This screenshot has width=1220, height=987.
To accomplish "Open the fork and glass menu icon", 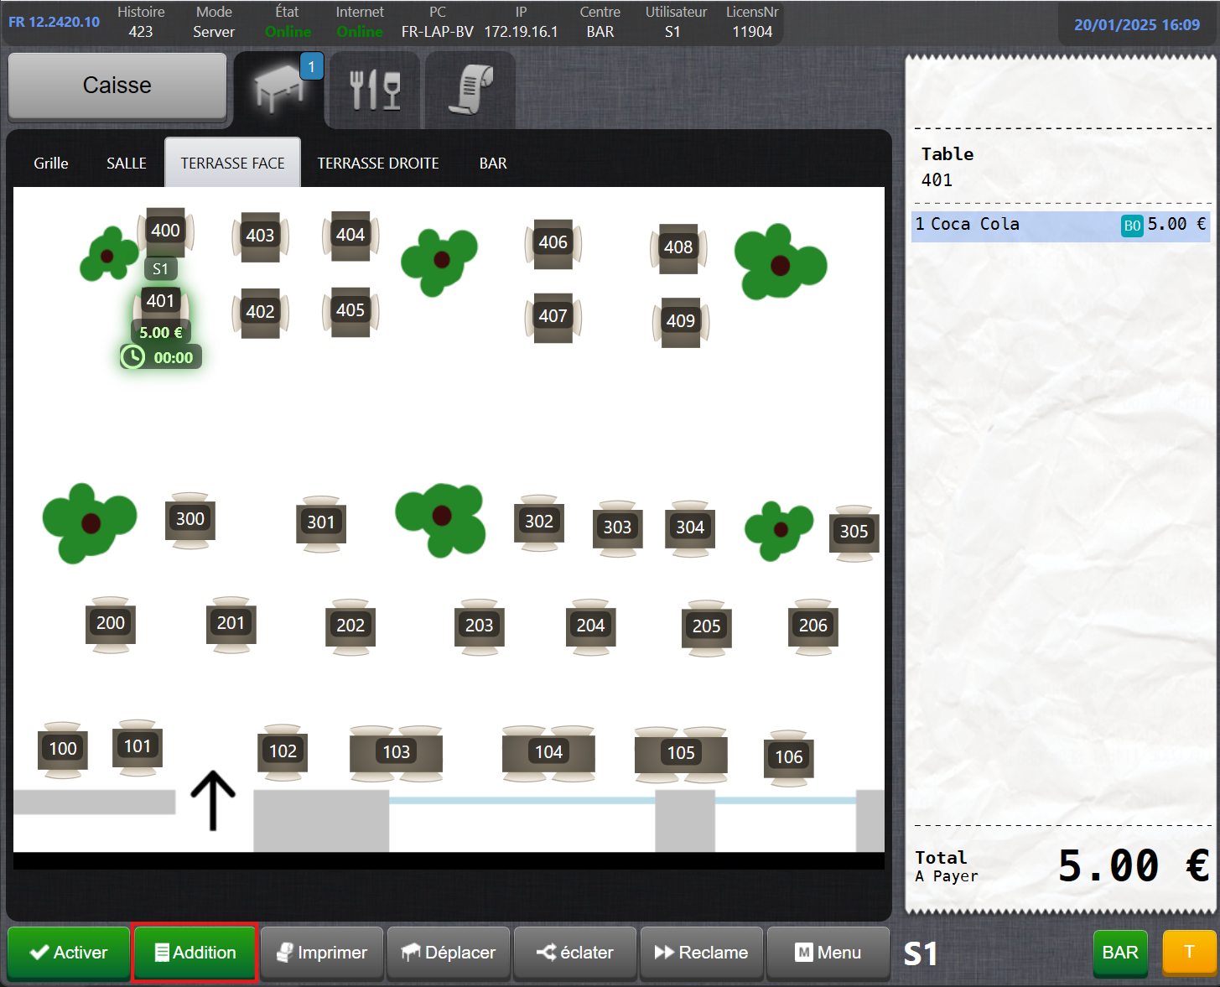I will (375, 90).
